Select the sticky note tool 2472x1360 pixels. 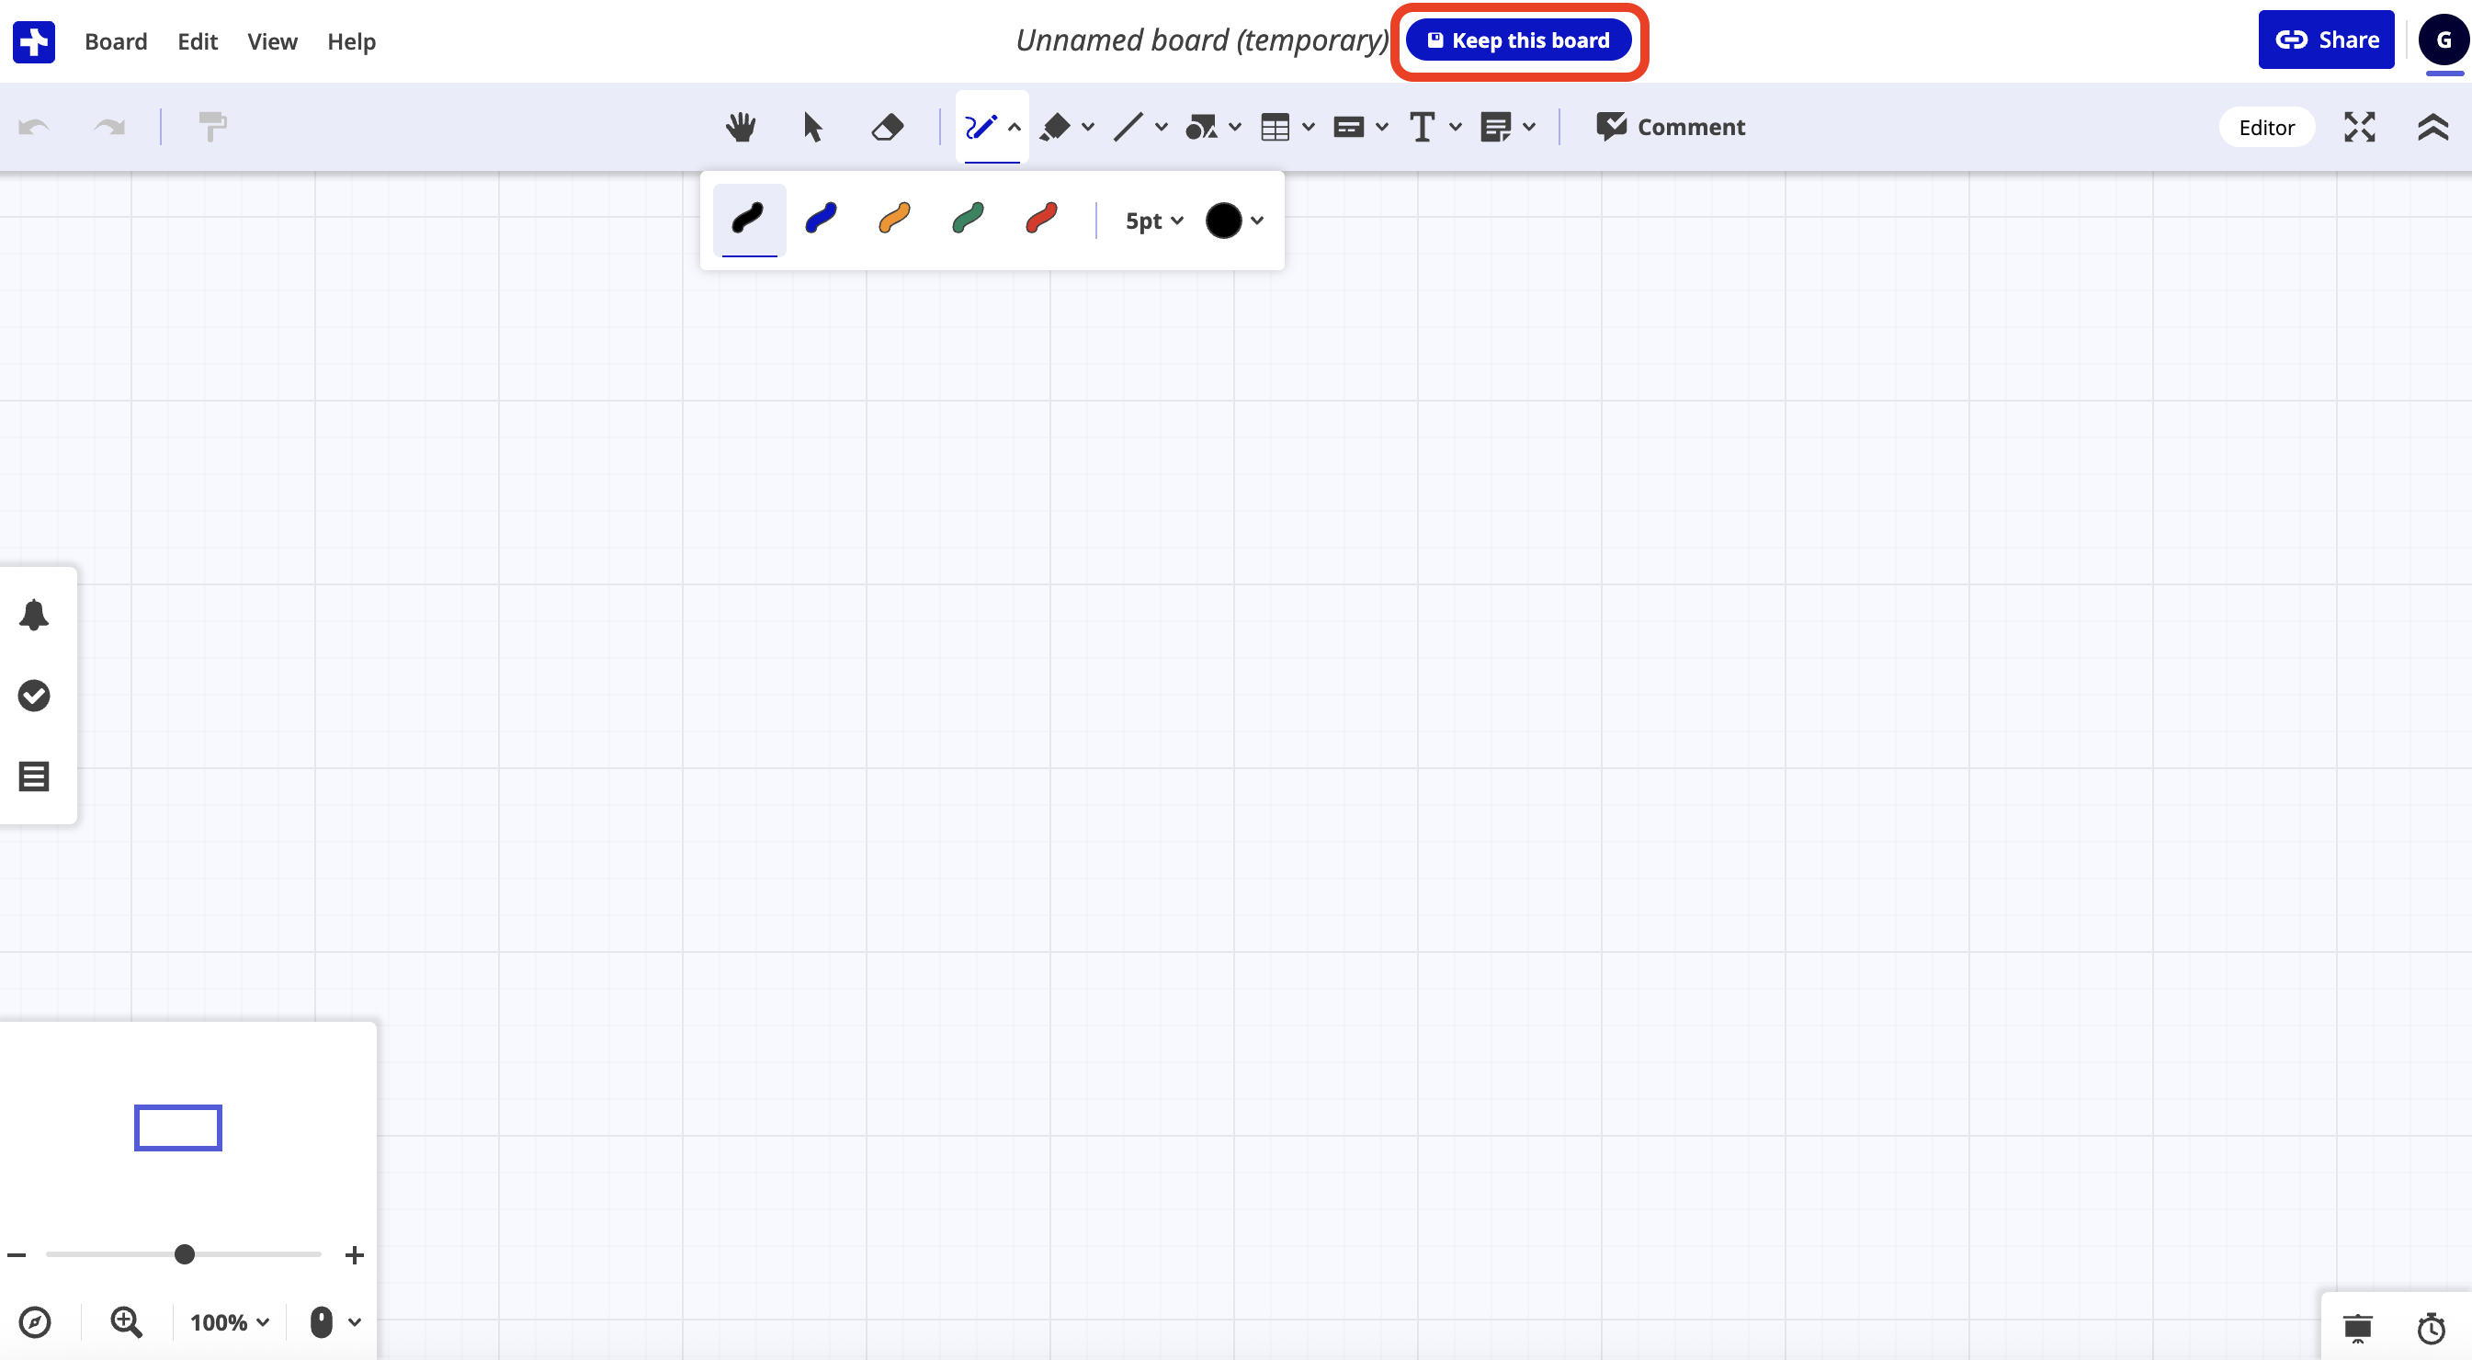pyautogui.click(x=1497, y=126)
